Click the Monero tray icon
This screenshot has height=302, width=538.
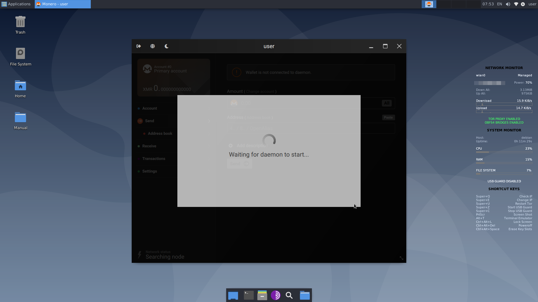click(x=429, y=4)
